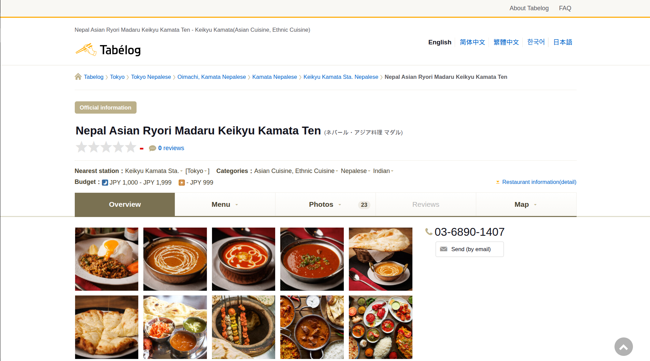Click the star rating display
Screen dimensions: 650x361
coord(106,147)
